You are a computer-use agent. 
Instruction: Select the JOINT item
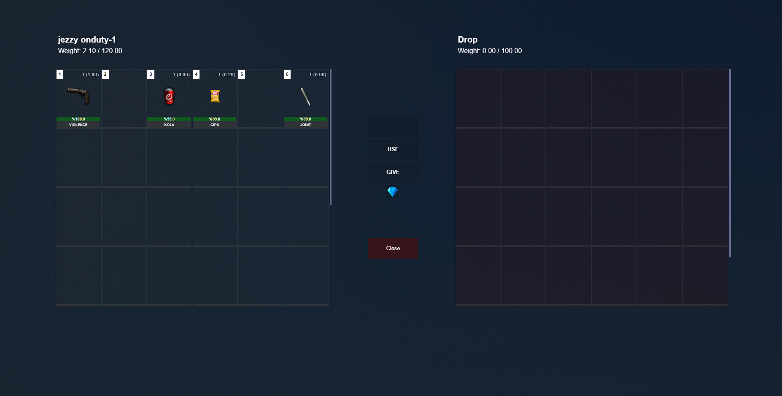(305, 99)
